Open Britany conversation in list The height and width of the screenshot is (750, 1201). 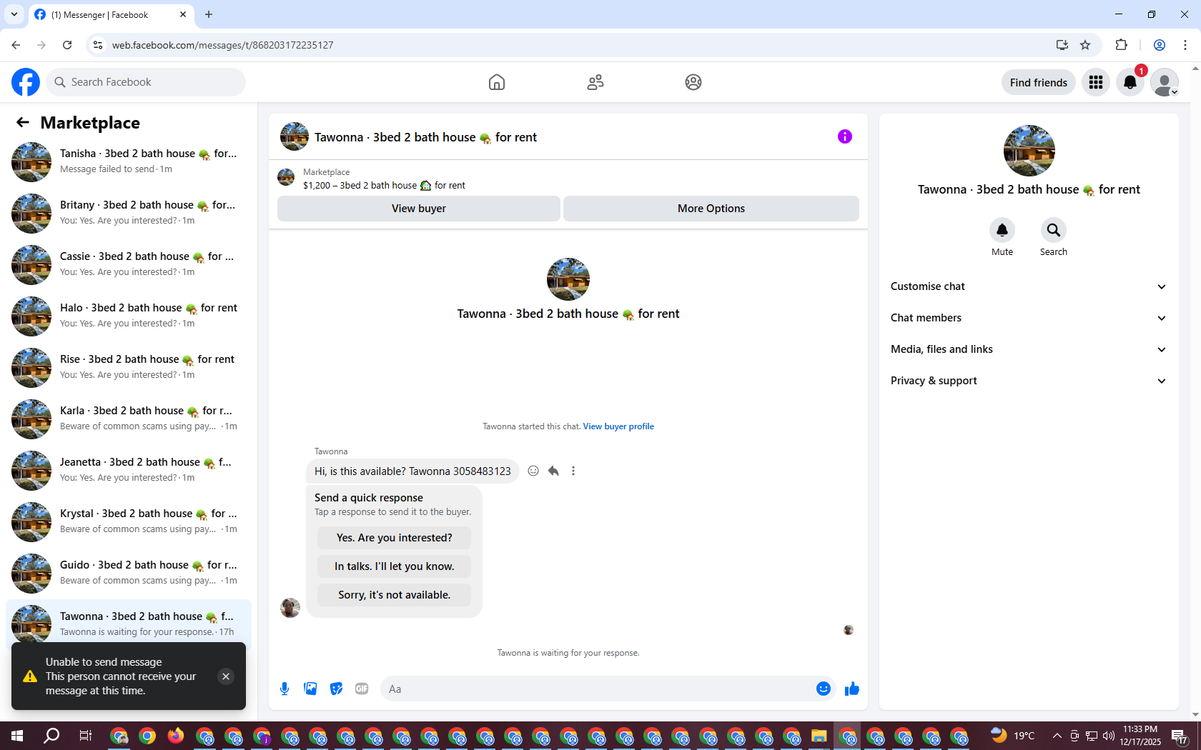pyautogui.click(x=129, y=214)
